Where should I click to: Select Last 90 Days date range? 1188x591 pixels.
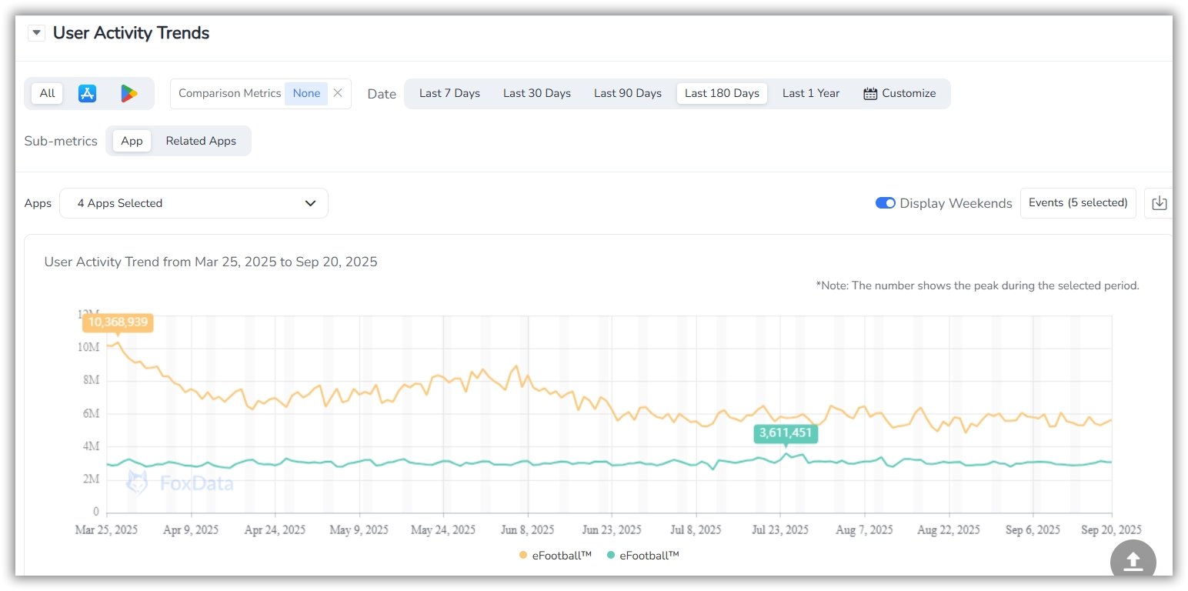tap(628, 93)
